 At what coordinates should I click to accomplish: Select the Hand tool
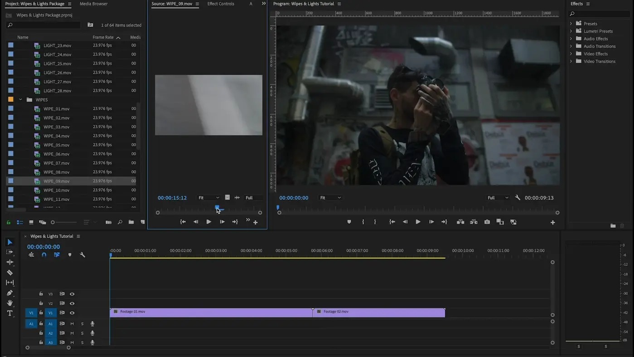10,303
